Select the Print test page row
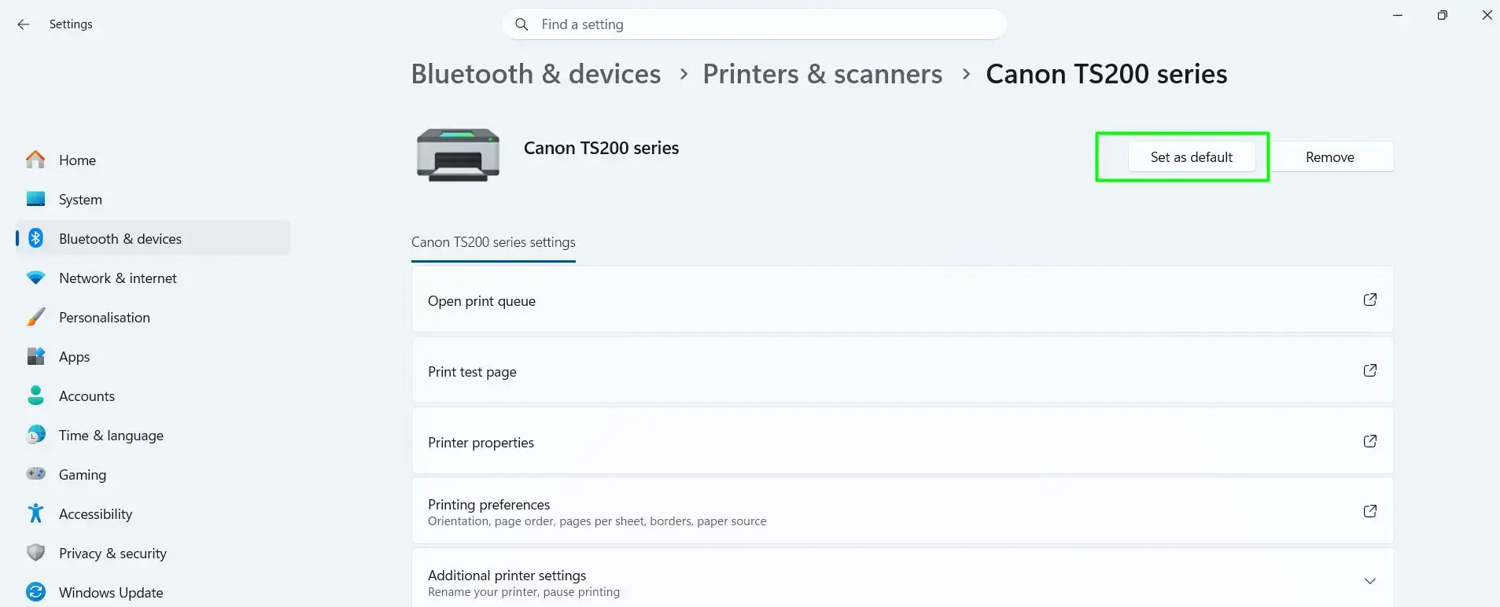Viewport: 1500px width, 607px height. (902, 370)
